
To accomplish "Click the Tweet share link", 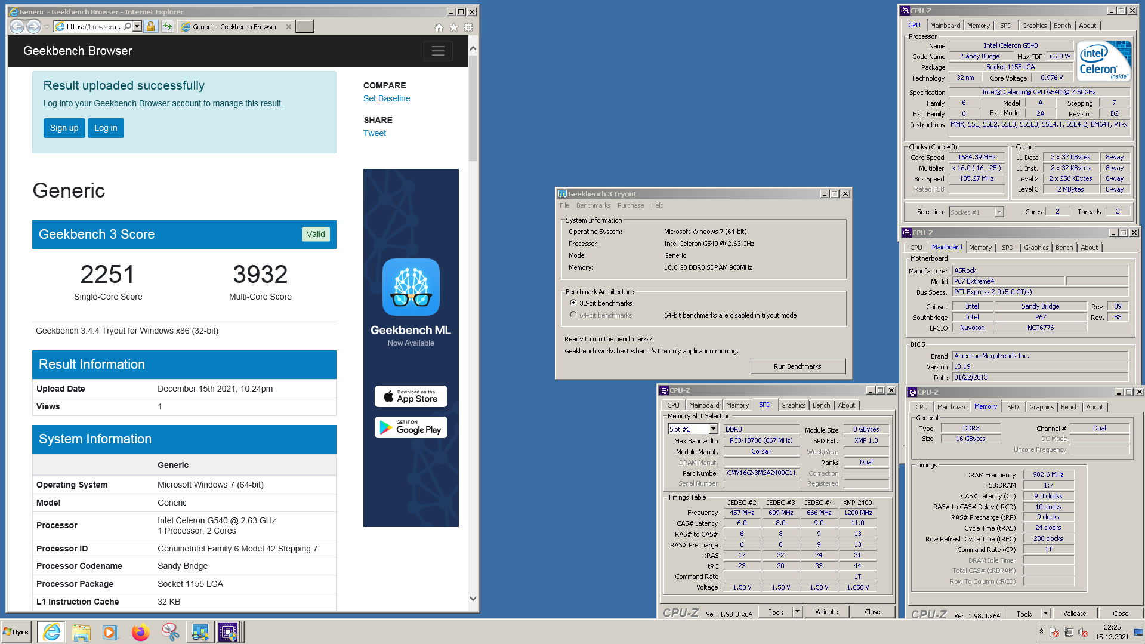I will (x=375, y=133).
